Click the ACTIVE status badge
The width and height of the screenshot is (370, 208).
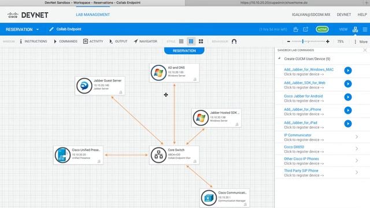pyautogui.click(x=322, y=29)
